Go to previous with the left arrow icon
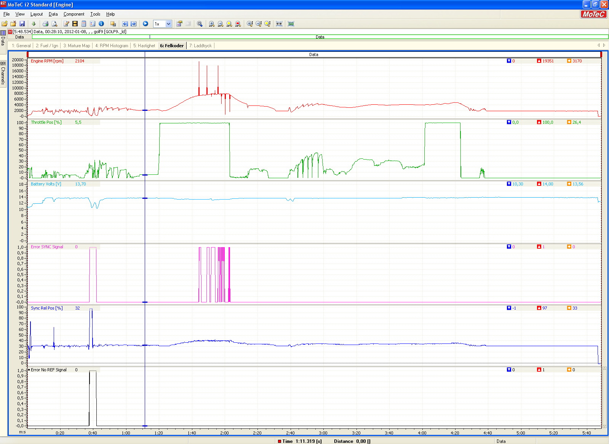 click(x=125, y=24)
